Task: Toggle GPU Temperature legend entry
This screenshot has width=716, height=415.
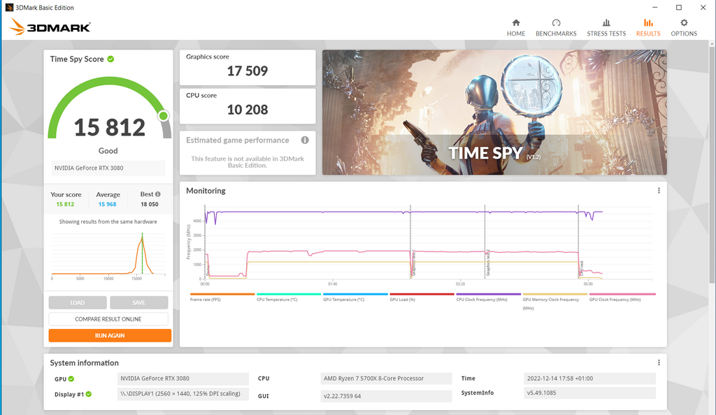Action: click(x=355, y=298)
